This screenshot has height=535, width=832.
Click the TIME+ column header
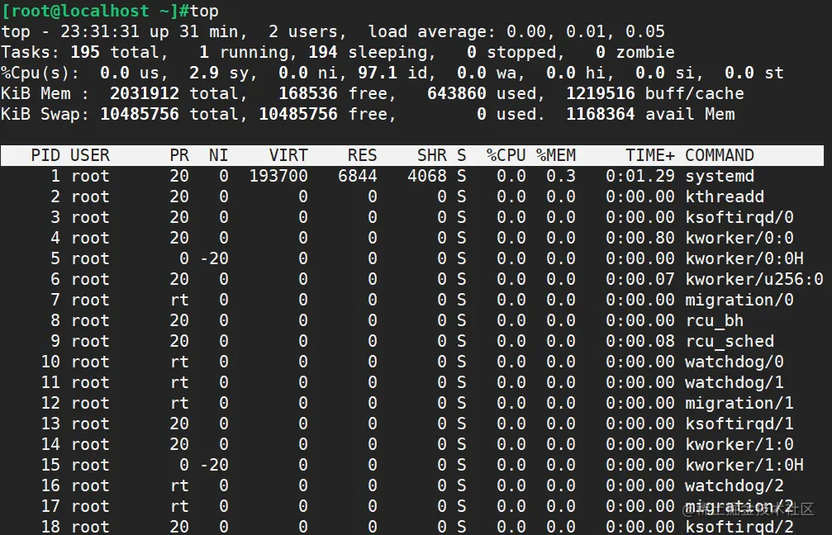[x=650, y=155]
